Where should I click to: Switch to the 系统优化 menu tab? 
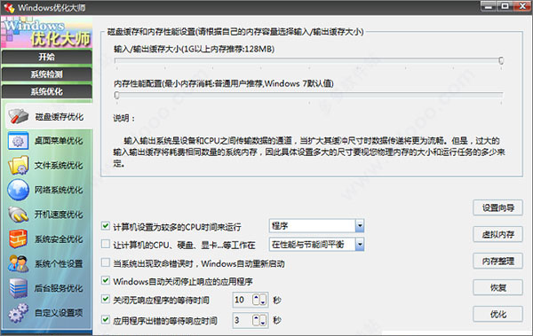[46, 91]
